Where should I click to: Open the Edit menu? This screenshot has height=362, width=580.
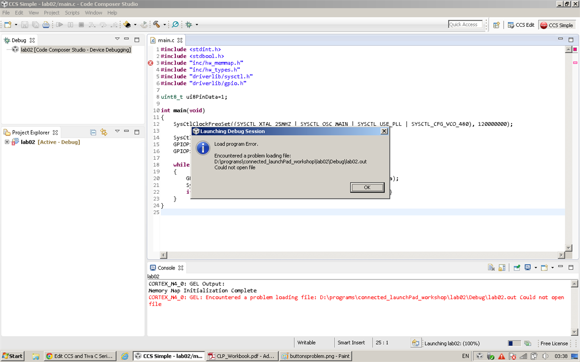point(19,13)
